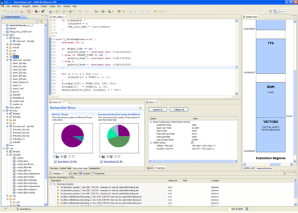Click the status bar garbage collector icon

247,209
